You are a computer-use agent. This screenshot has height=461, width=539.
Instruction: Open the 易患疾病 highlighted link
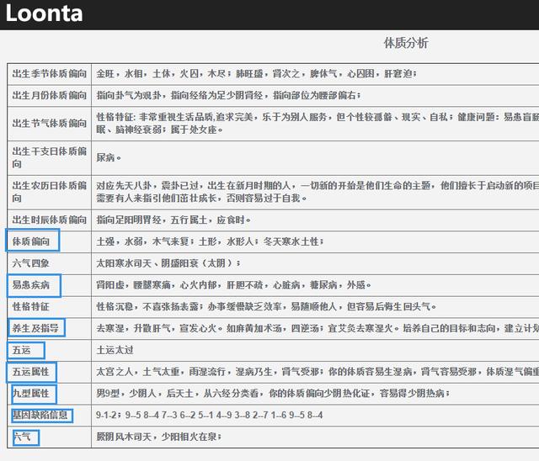click(x=32, y=285)
